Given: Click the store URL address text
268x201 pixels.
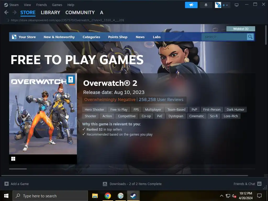Looking at the screenshot, I should pyautogui.click(x=68, y=20).
